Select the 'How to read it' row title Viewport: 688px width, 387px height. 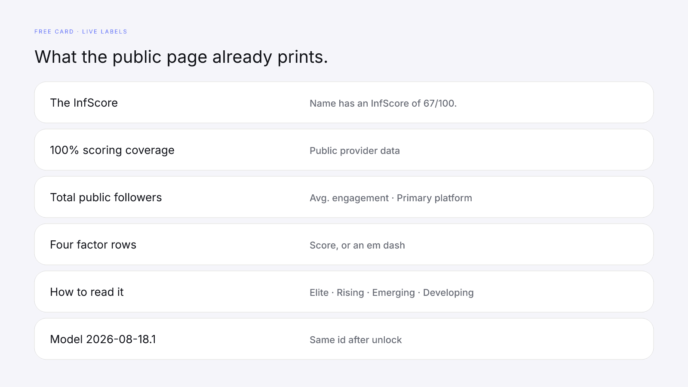coord(87,292)
